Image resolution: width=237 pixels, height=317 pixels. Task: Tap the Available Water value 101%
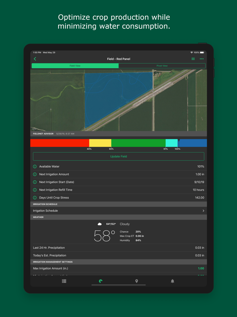tap(201, 167)
